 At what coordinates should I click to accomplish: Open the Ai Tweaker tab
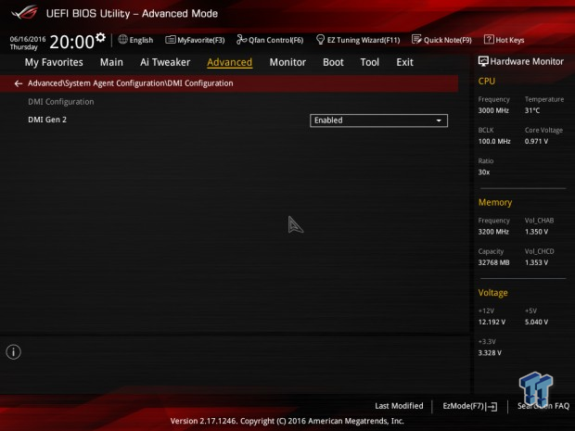click(x=165, y=62)
